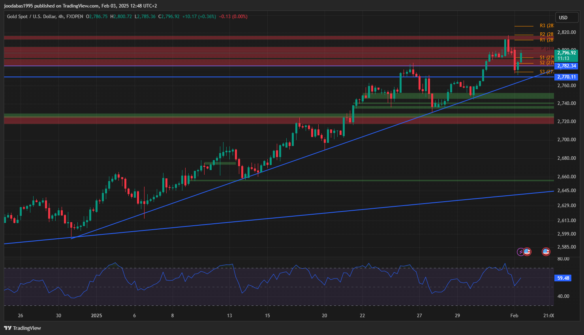
Task: Click the 22 date label on time axis
Action: (362, 316)
